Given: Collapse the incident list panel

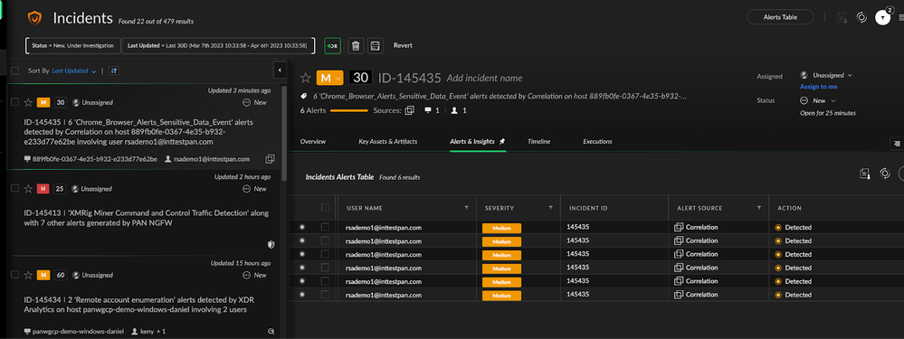Looking at the screenshot, I should [280, 70].
